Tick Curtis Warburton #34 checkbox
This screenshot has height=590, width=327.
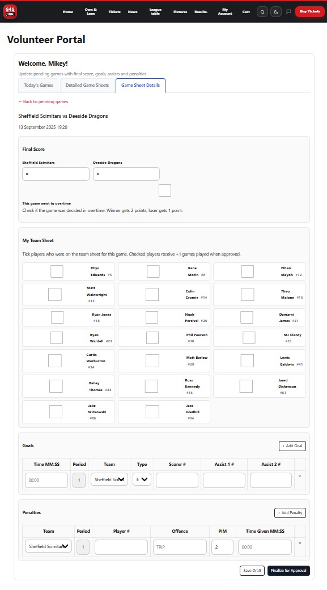(x=55, y=360)
